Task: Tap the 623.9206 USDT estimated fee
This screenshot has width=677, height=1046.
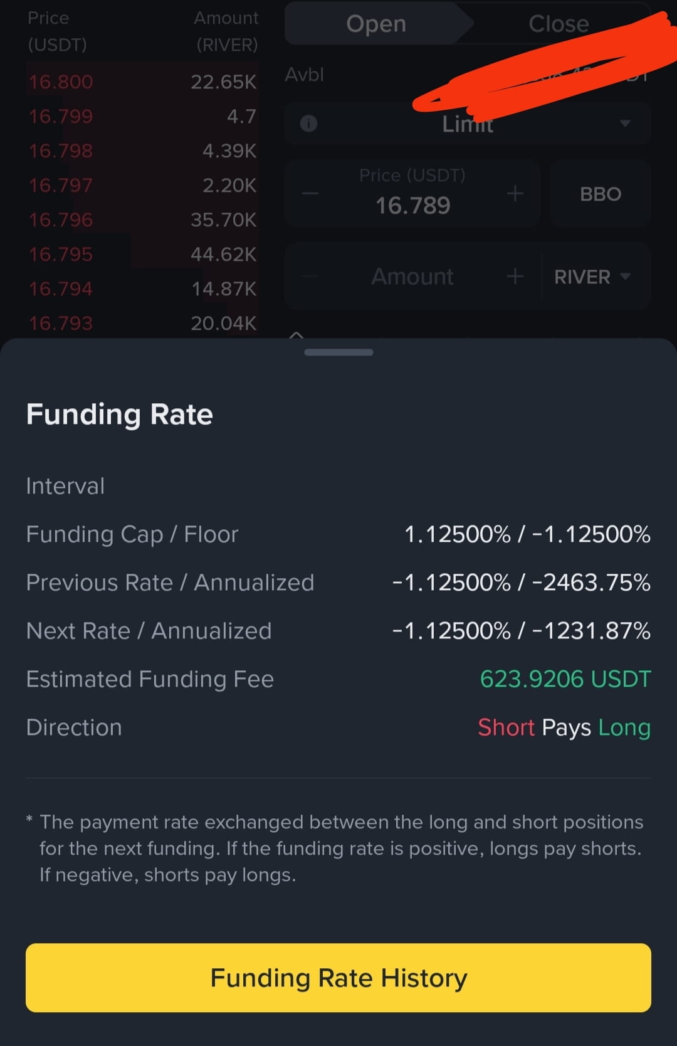Action: [565, 679]
